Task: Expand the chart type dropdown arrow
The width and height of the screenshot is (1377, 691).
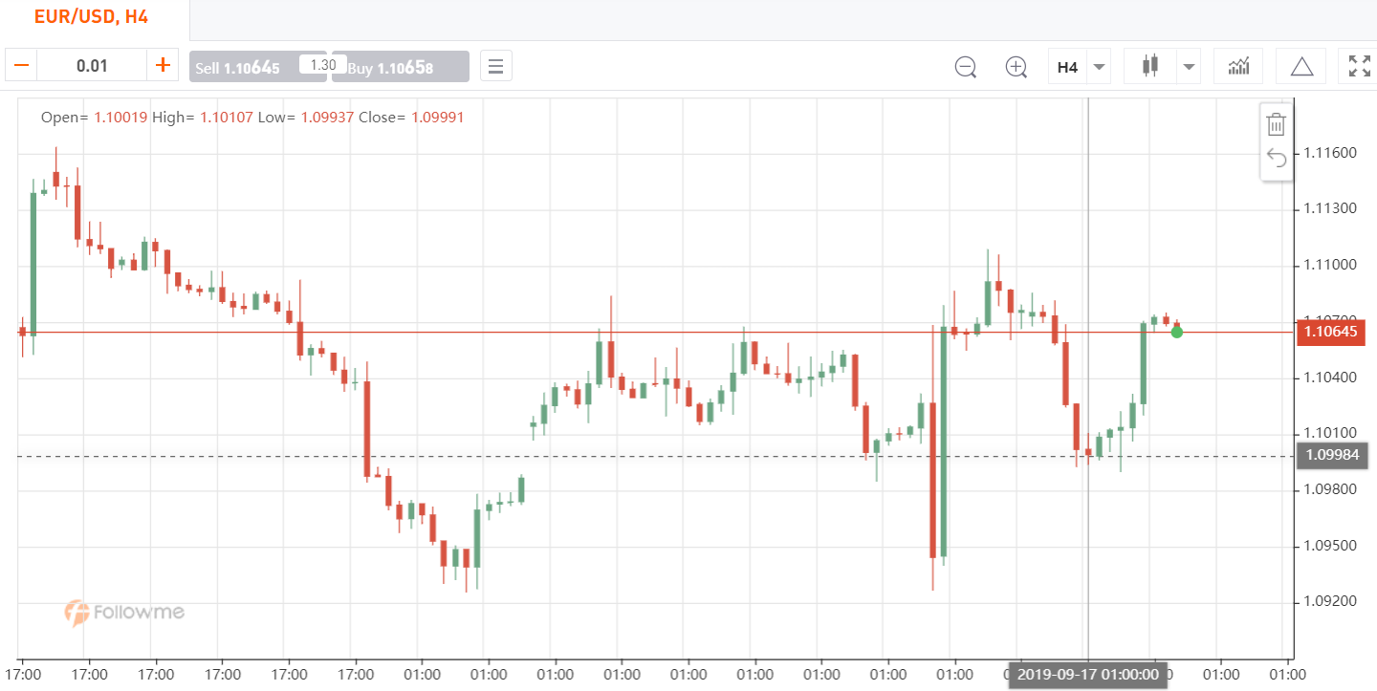Action: [x=1189, y=67]
